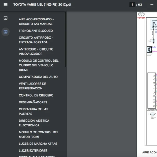
Task: Jump to MODULO DE CONTROL DEL MOTOR (ECM)
Action: click(x=38, y=134)
